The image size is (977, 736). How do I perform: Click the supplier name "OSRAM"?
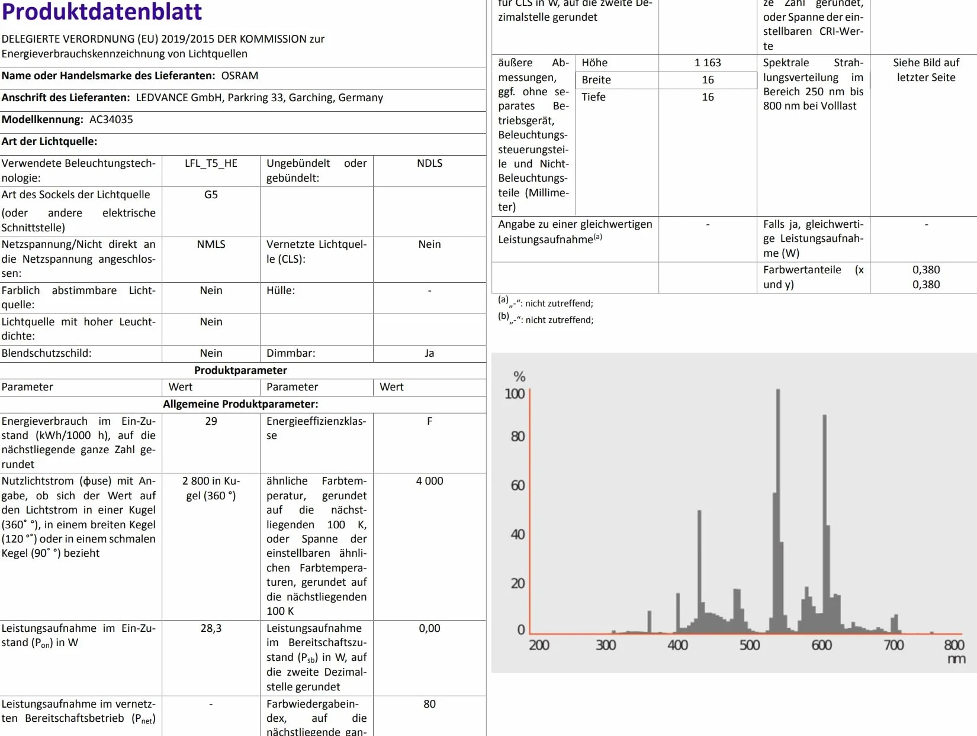click(x=240, y=76)
